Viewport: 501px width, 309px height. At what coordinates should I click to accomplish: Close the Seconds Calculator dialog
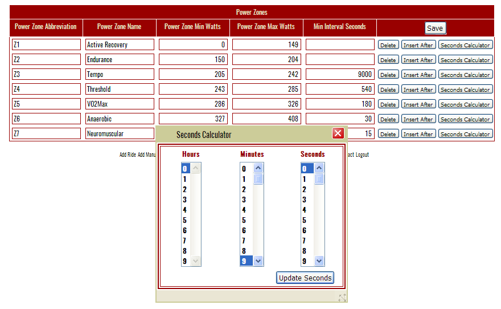click(x=338, y=133)
